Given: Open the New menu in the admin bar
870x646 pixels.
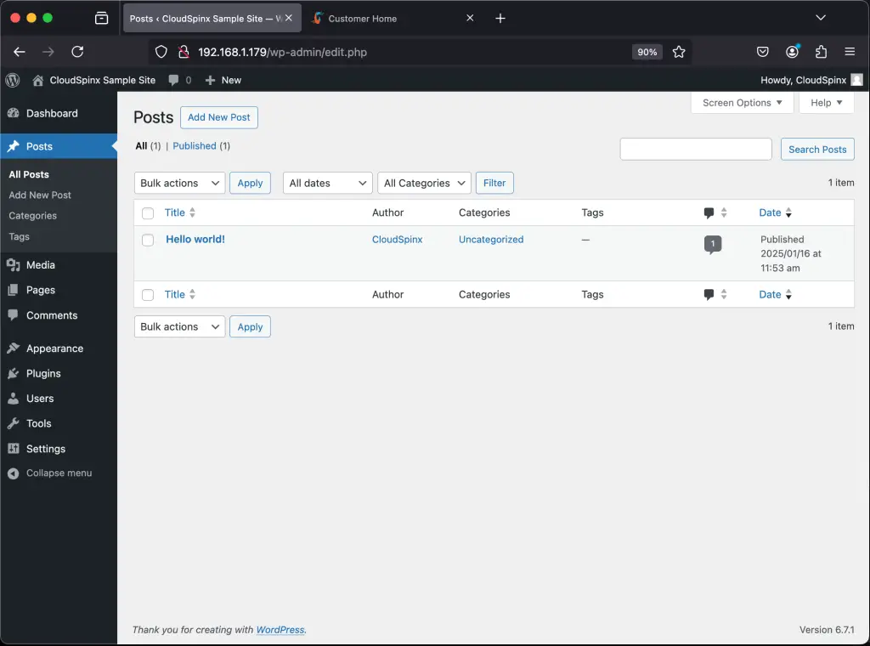Looking at the screenshot, I should (223, 80).
